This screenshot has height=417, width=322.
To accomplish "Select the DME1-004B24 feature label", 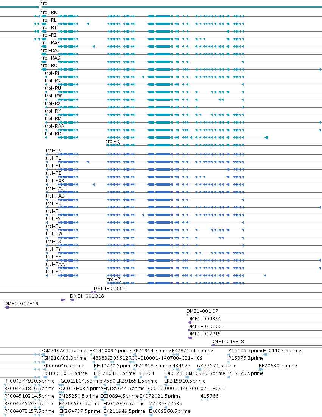I will coord(204,318).
